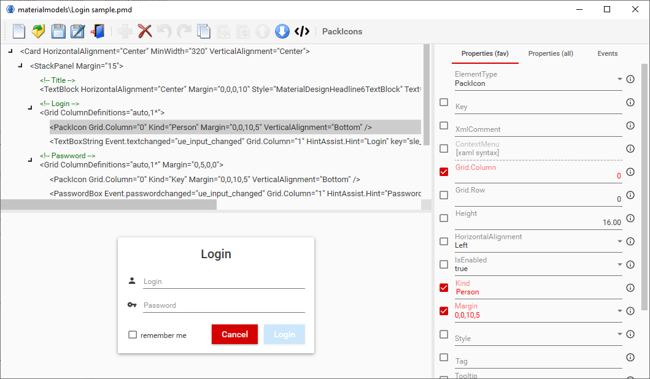The image size is (650, 379).
Task: Uncheck the Grid.Column property checkbox
Action: (444, 172)
